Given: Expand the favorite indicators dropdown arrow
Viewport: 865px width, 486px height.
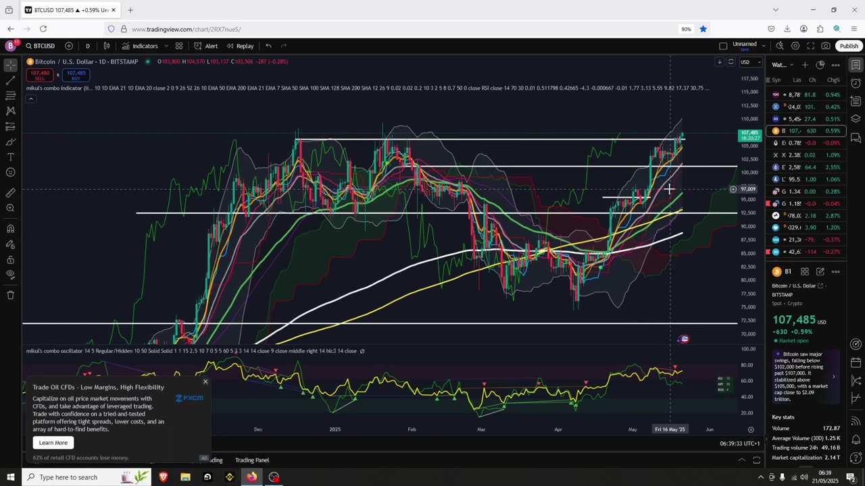Looking at the screenshot, I should [166, 46].
